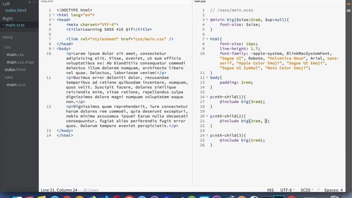This screenshot has height=198, width=352.
Task: Click the linting status circle in status bar
Action: click(318, 190)
